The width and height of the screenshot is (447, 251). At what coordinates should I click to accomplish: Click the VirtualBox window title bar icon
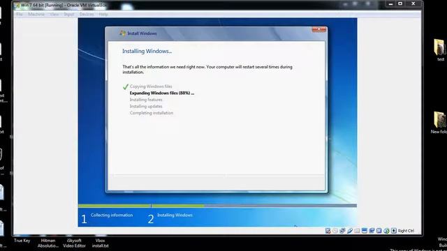coord(17,5)
